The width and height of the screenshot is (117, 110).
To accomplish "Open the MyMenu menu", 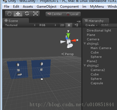I will coord(97,7).
